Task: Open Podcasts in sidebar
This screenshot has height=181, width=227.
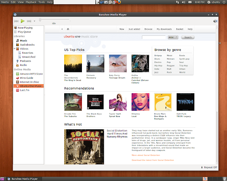Action: 24,61
